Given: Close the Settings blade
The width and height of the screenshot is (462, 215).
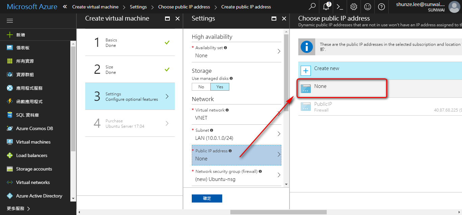Looking at the screenshot, I should (284, 19).
